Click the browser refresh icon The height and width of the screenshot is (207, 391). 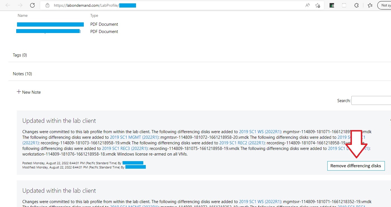tap(32, 5)
